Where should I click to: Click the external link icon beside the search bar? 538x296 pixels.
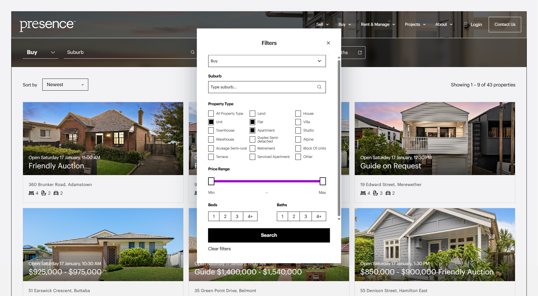coord(360,52)
